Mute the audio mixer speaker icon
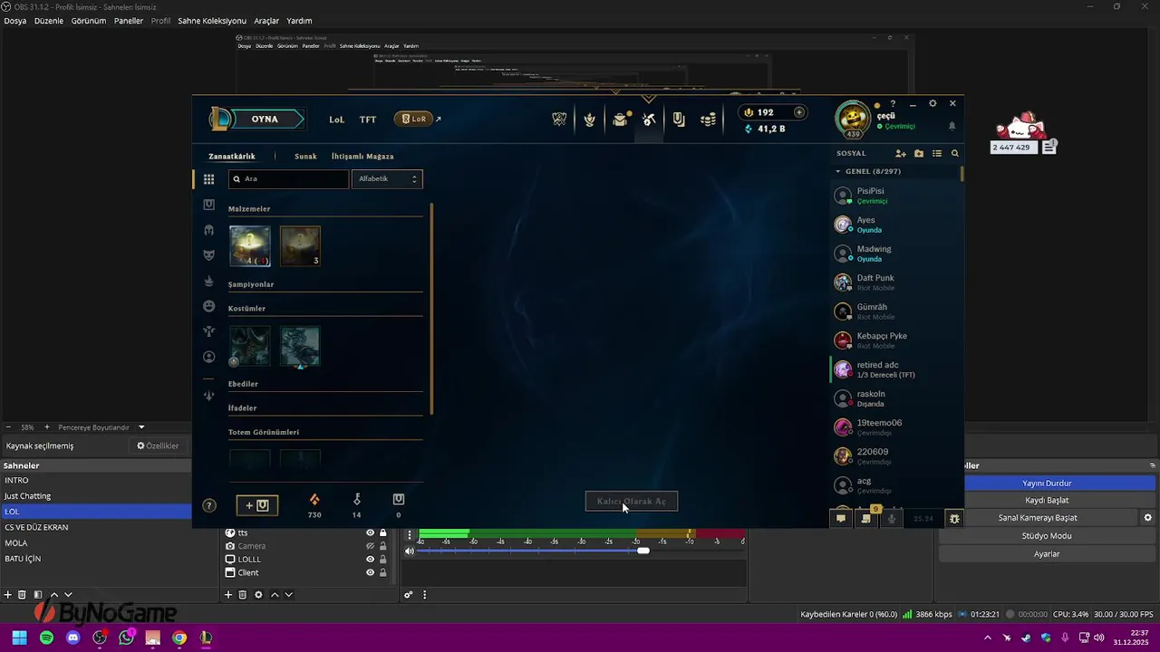 pos(410,551)
